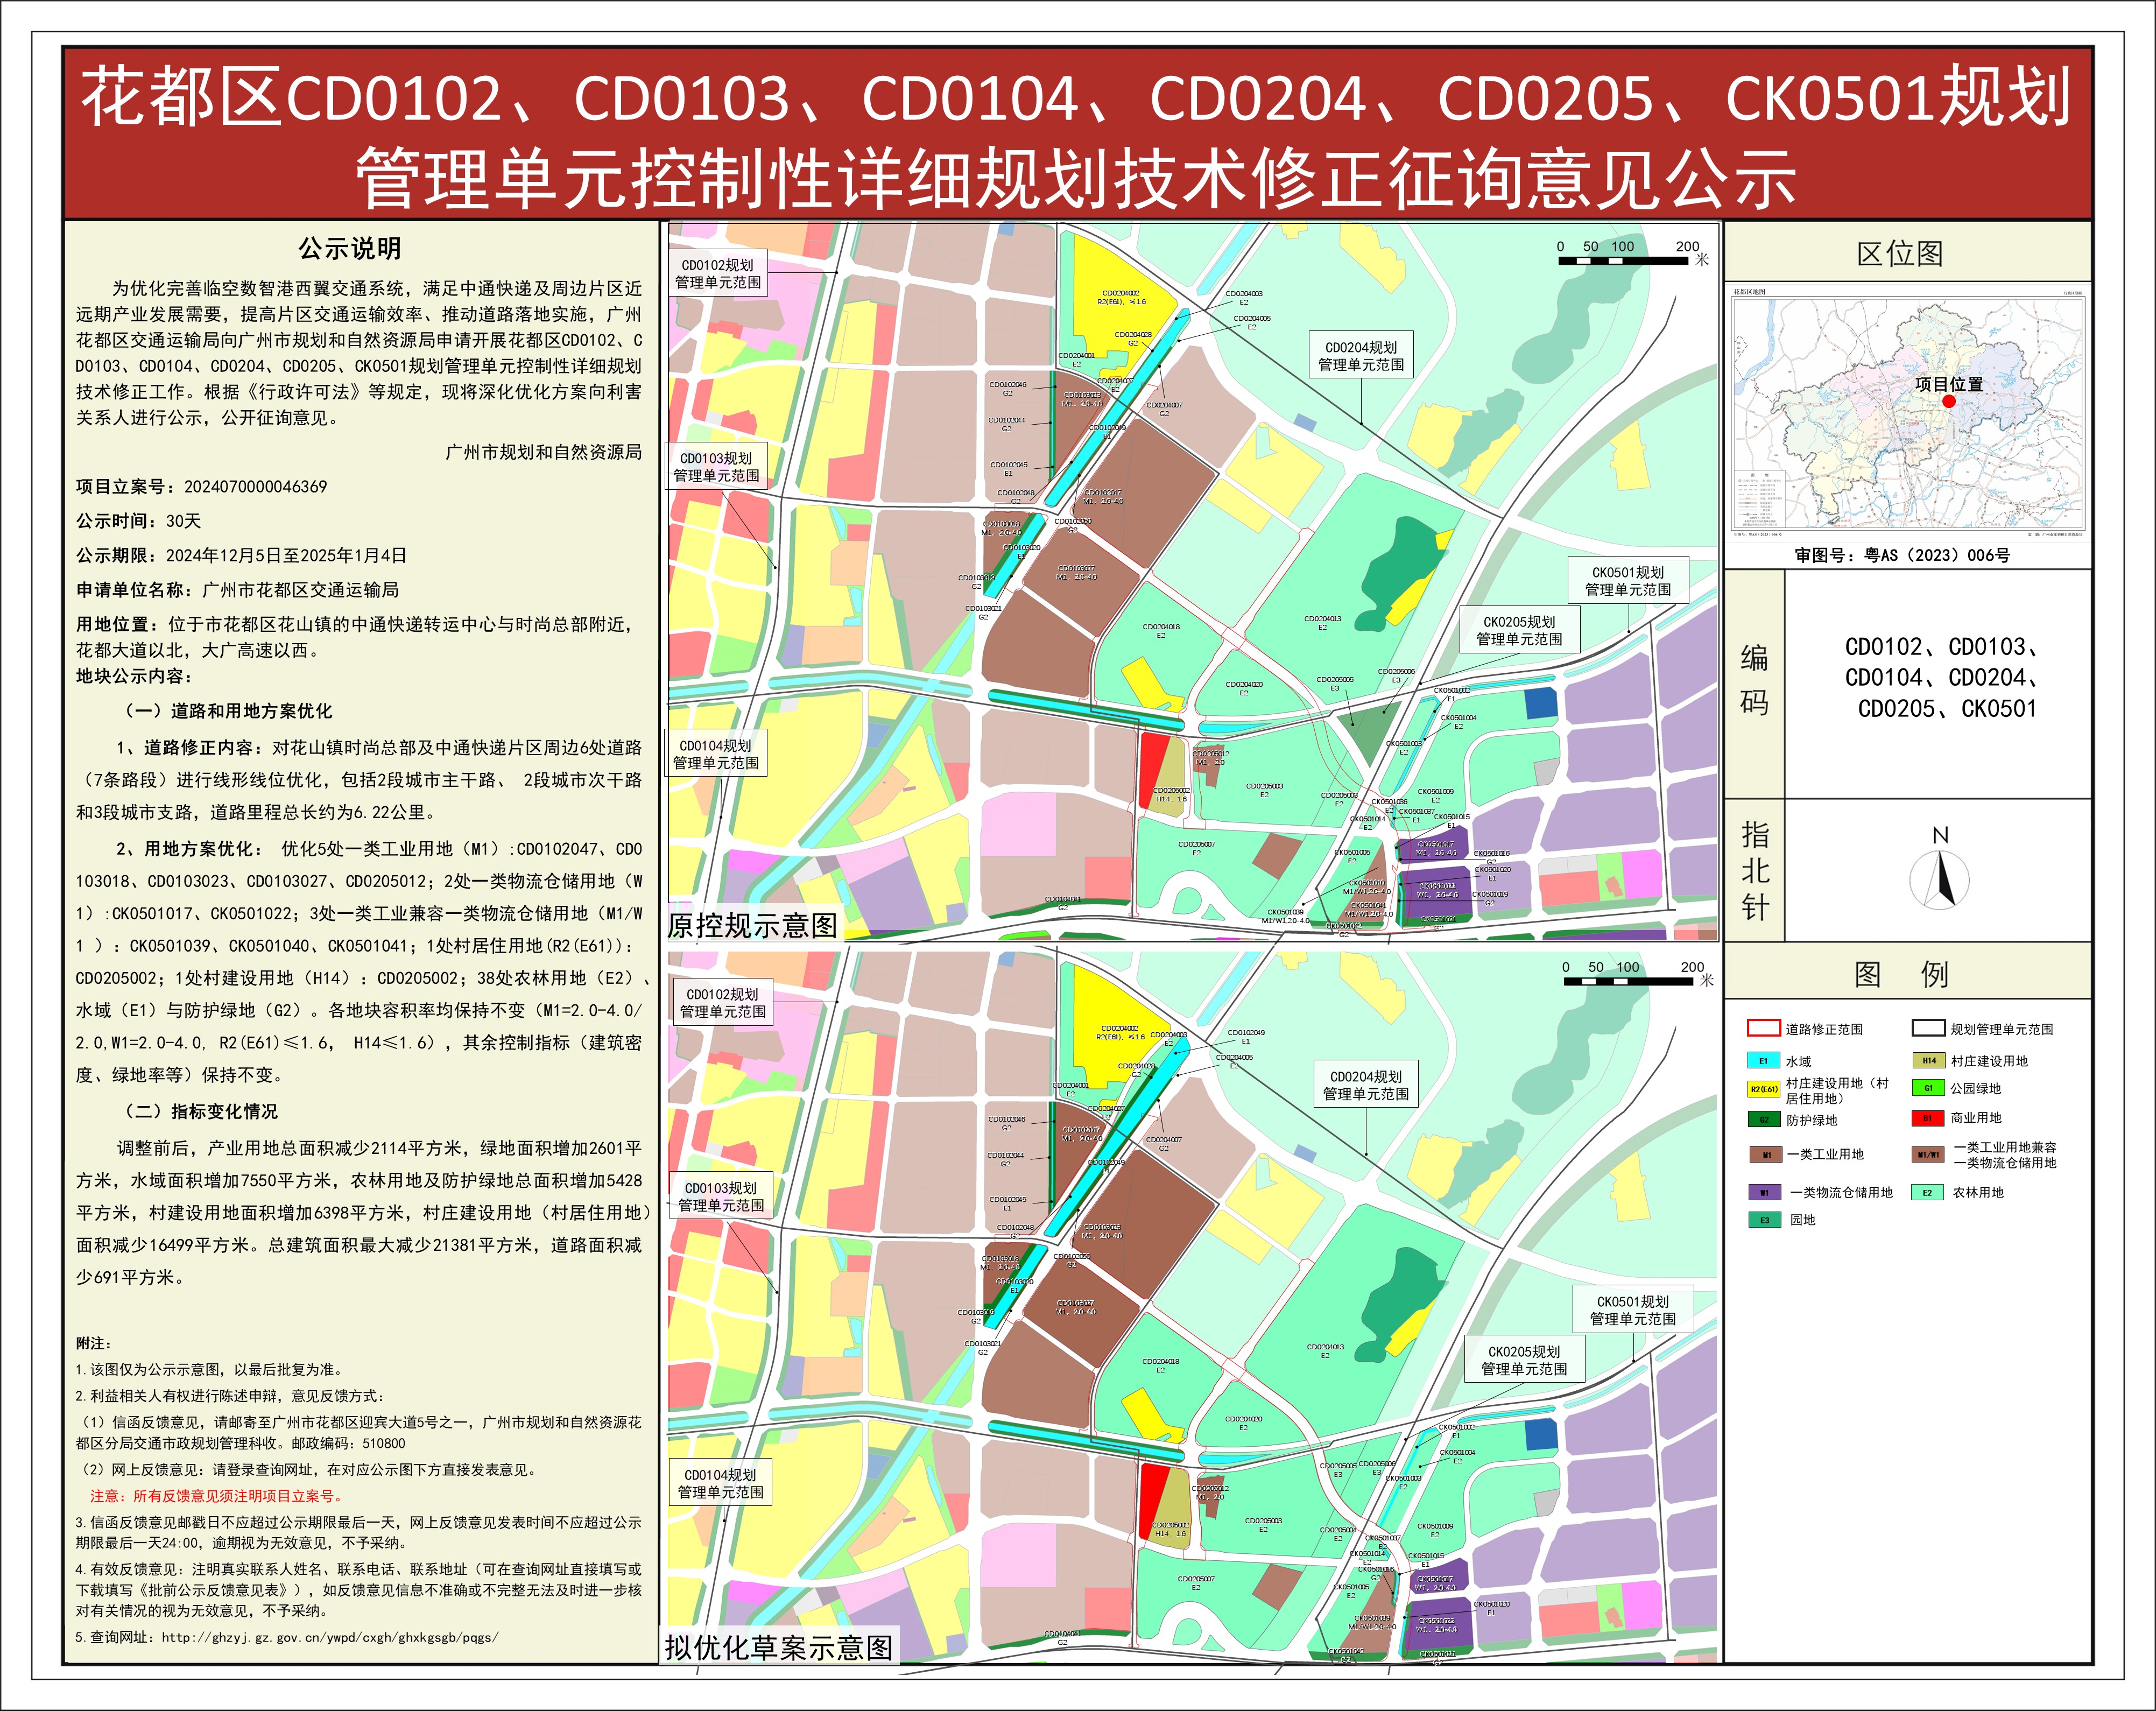Open the ghzyj.gz.gov.cn query URL

[330, 1637]
